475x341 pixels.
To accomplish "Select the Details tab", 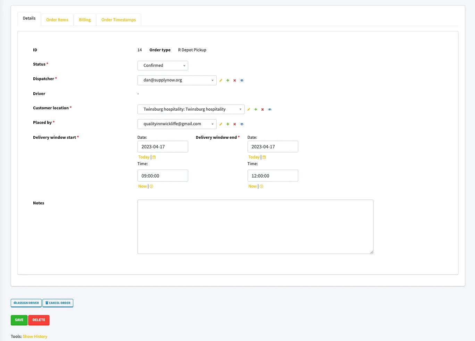I will click(29, 18).
